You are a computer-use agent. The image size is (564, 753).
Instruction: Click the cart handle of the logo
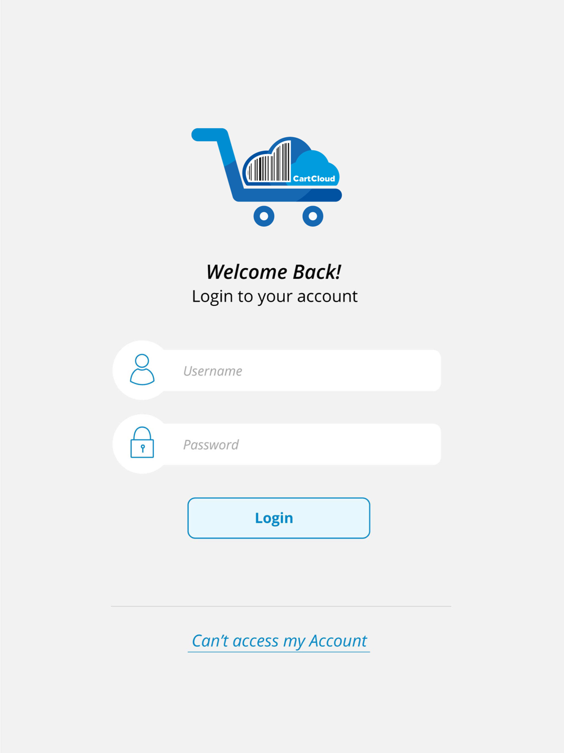(x=210, y=135)
